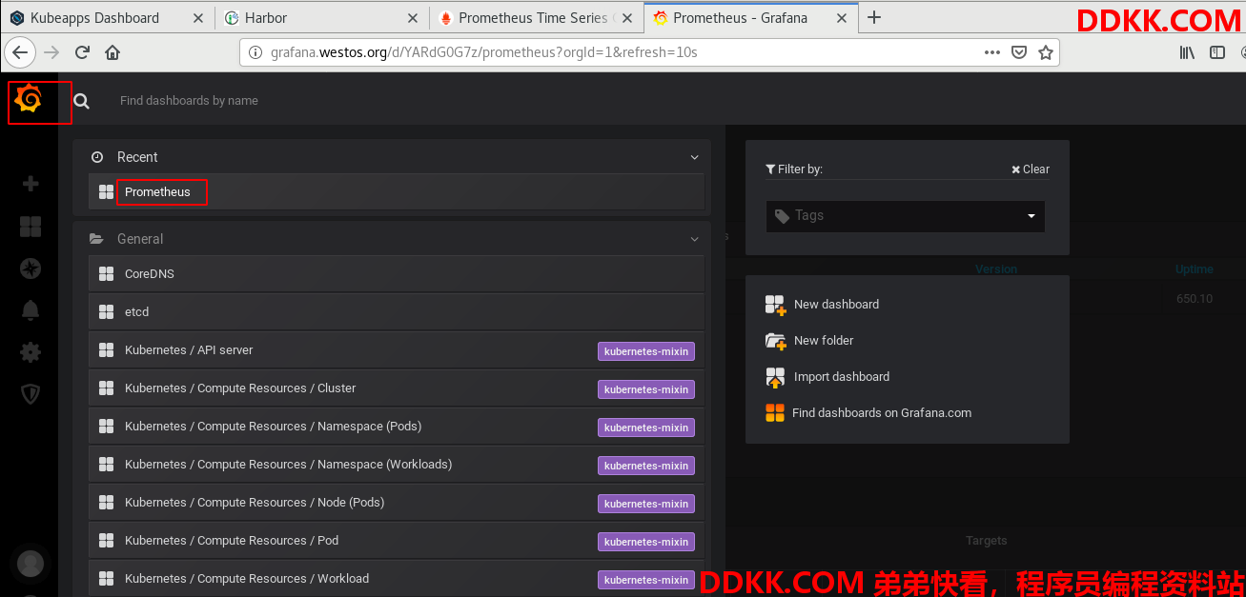Click kubernetes-mixin tag on Node (Pods) row
The height and width of the screenshot is (597, 1246).
[646, 504]
